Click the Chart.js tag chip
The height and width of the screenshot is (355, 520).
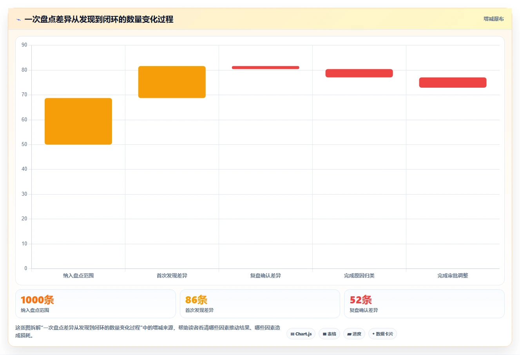point(301,334)
